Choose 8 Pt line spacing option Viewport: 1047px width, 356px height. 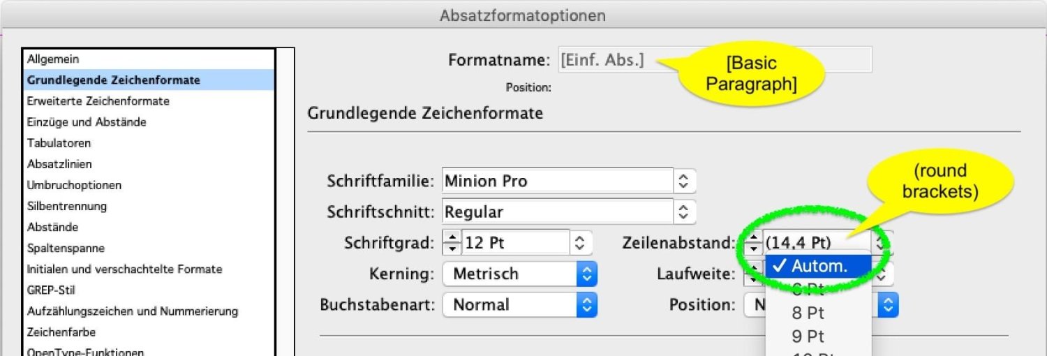click(808, 313)
